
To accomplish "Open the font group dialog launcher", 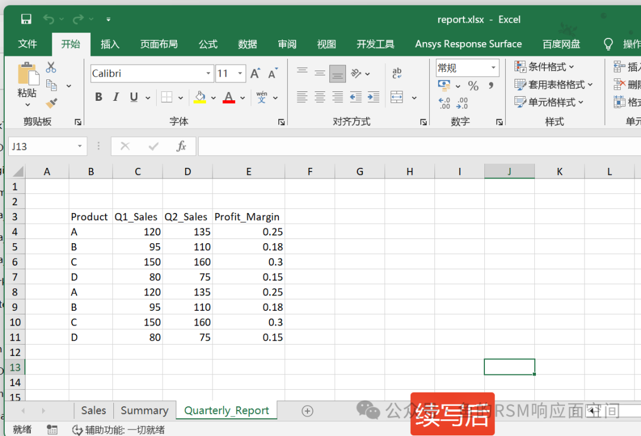I will [281, 122].
